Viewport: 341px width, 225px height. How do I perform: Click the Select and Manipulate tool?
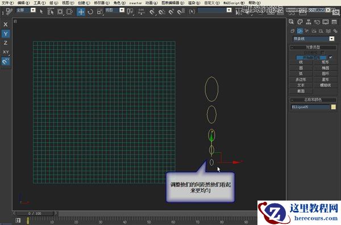(x=142, y=11)
